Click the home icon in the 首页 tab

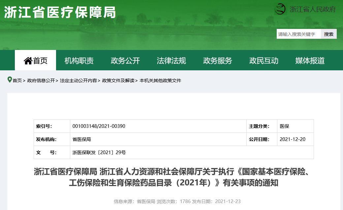point(28,60)
